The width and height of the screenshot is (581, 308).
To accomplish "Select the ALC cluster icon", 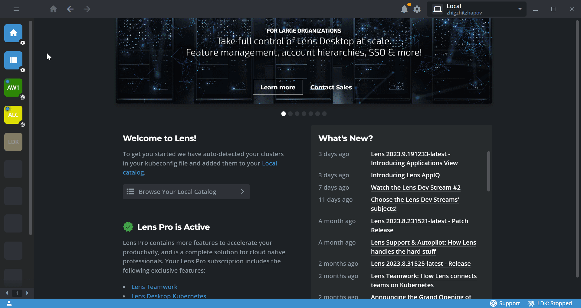I will [x=13, y=115].
